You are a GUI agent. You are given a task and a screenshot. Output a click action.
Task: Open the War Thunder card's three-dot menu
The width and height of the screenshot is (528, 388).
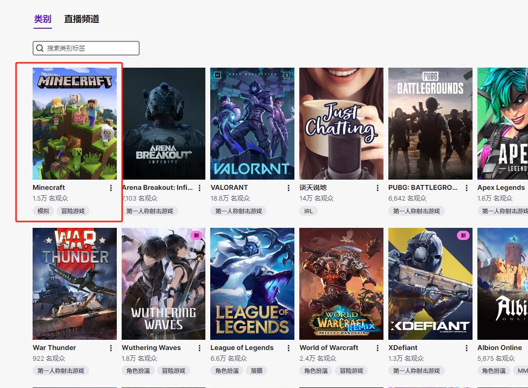tap(111, 348)
